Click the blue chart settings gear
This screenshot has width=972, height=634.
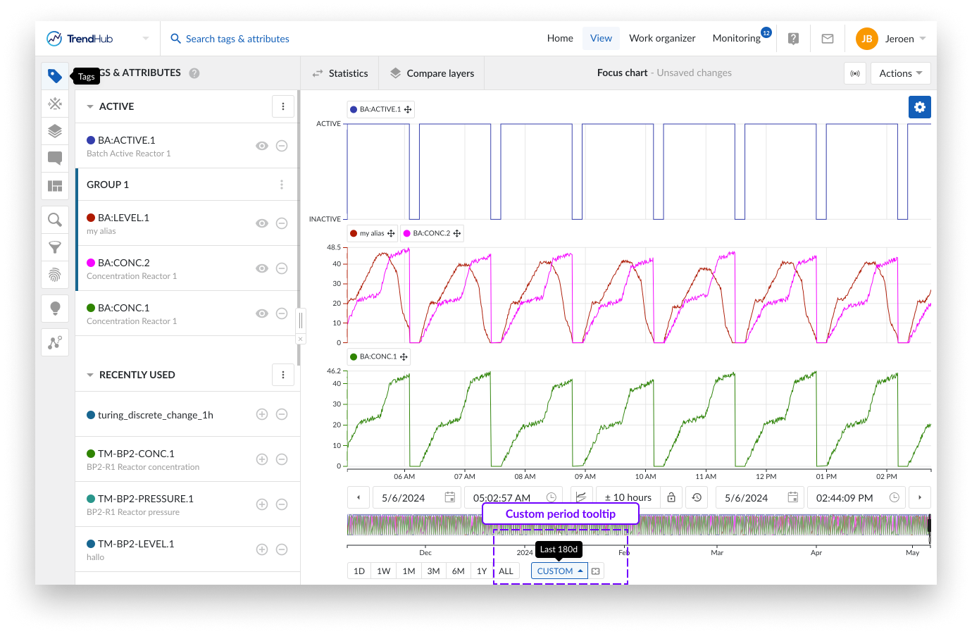click(x=919, y=107)
